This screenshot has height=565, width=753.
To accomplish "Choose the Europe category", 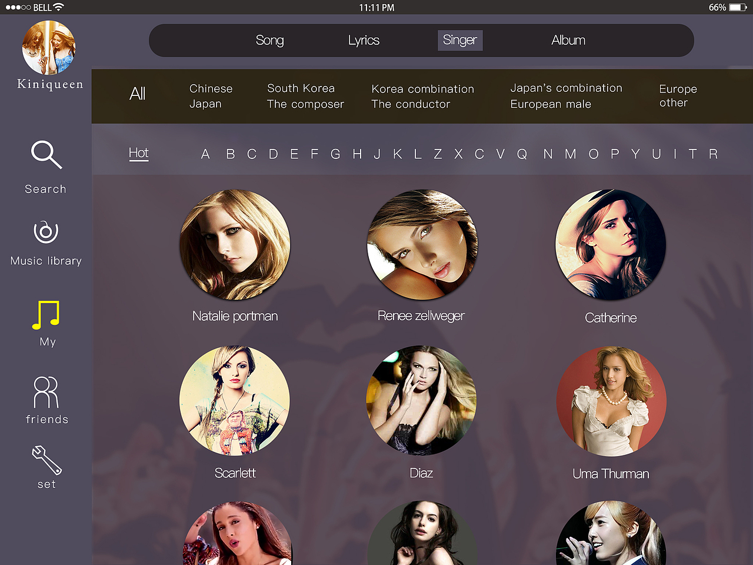I will pyautogui.click(x=678, y=89).
